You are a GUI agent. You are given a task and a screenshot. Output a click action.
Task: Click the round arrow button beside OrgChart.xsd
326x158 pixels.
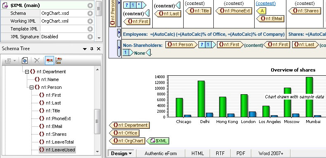tap(90, 13)
